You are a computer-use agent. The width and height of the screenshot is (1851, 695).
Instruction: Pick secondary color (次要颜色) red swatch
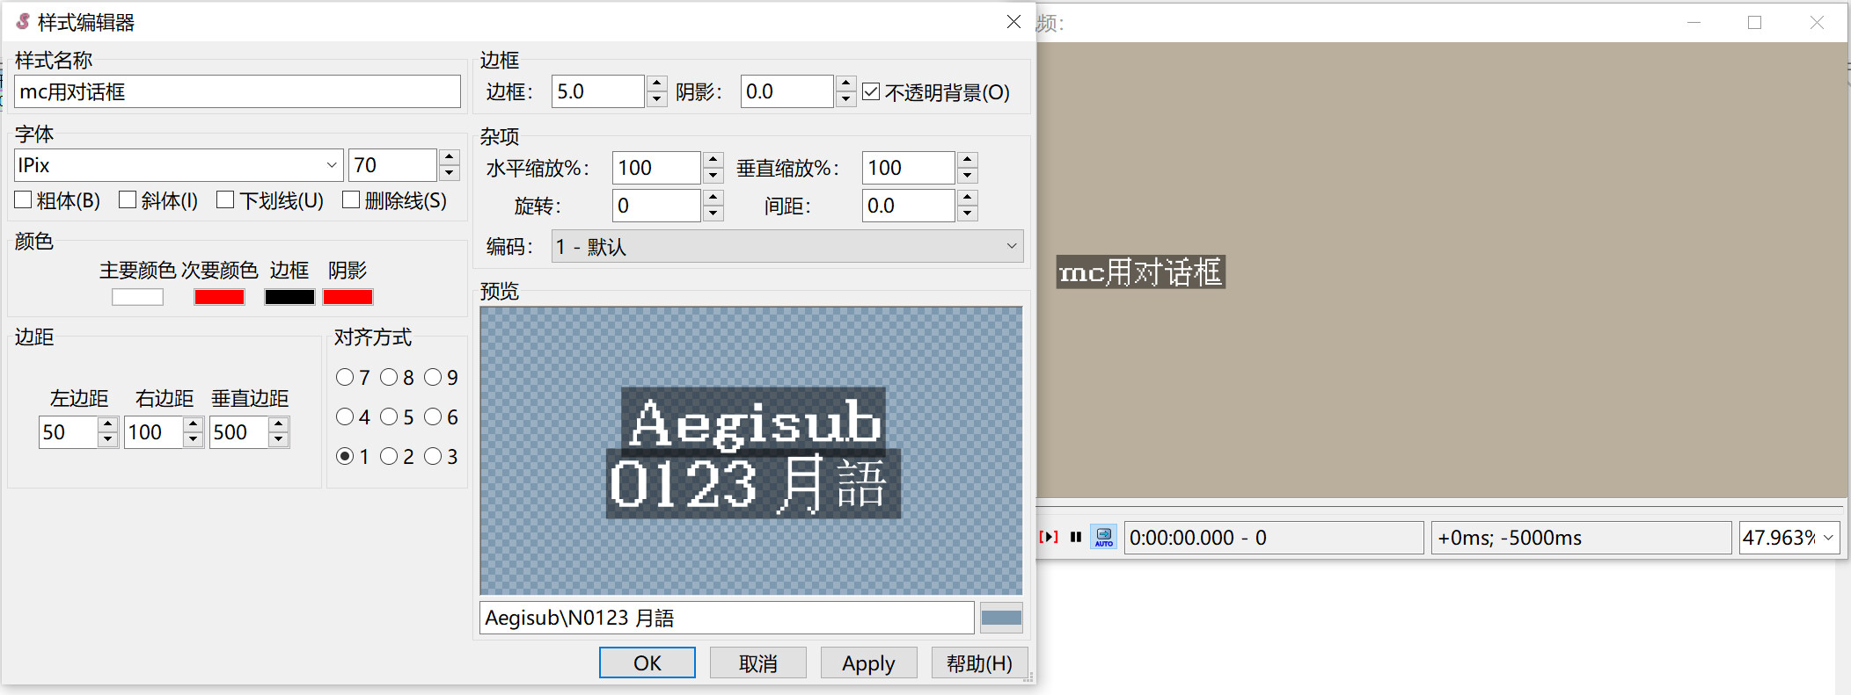coord(219,297)
